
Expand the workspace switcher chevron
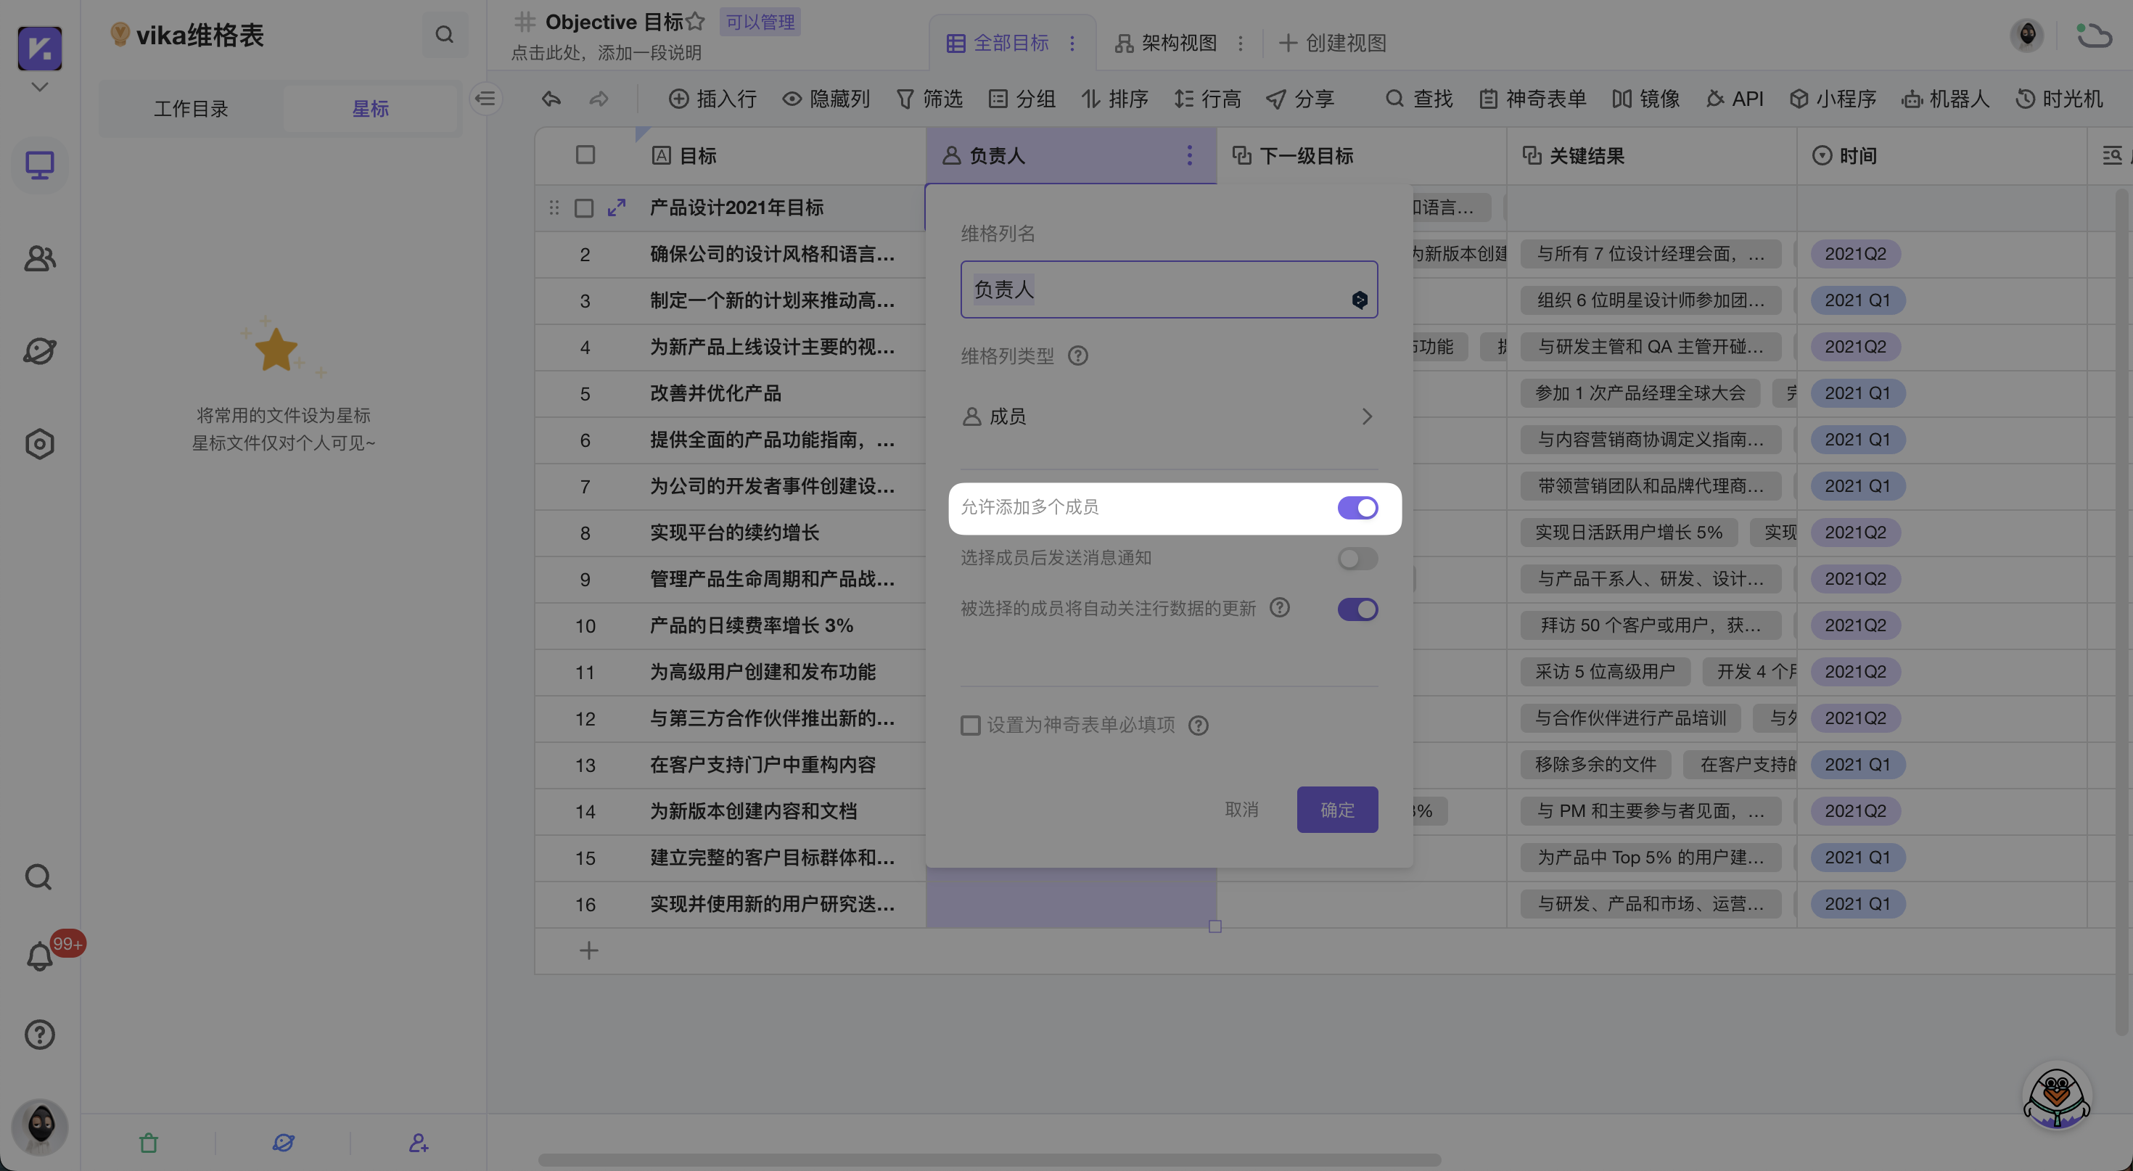39,87
